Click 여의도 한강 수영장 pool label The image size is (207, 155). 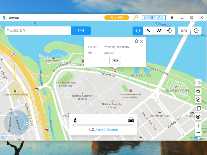click(141, 75)
